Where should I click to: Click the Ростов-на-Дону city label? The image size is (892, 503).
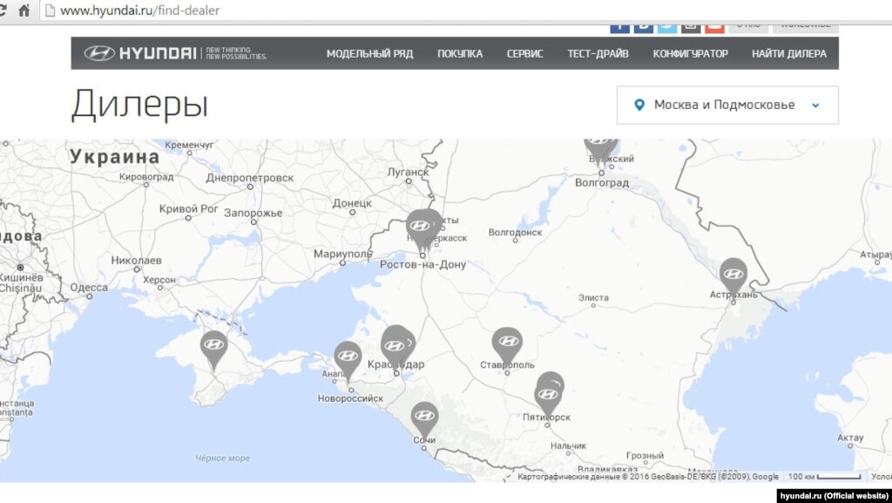point(422,265)
